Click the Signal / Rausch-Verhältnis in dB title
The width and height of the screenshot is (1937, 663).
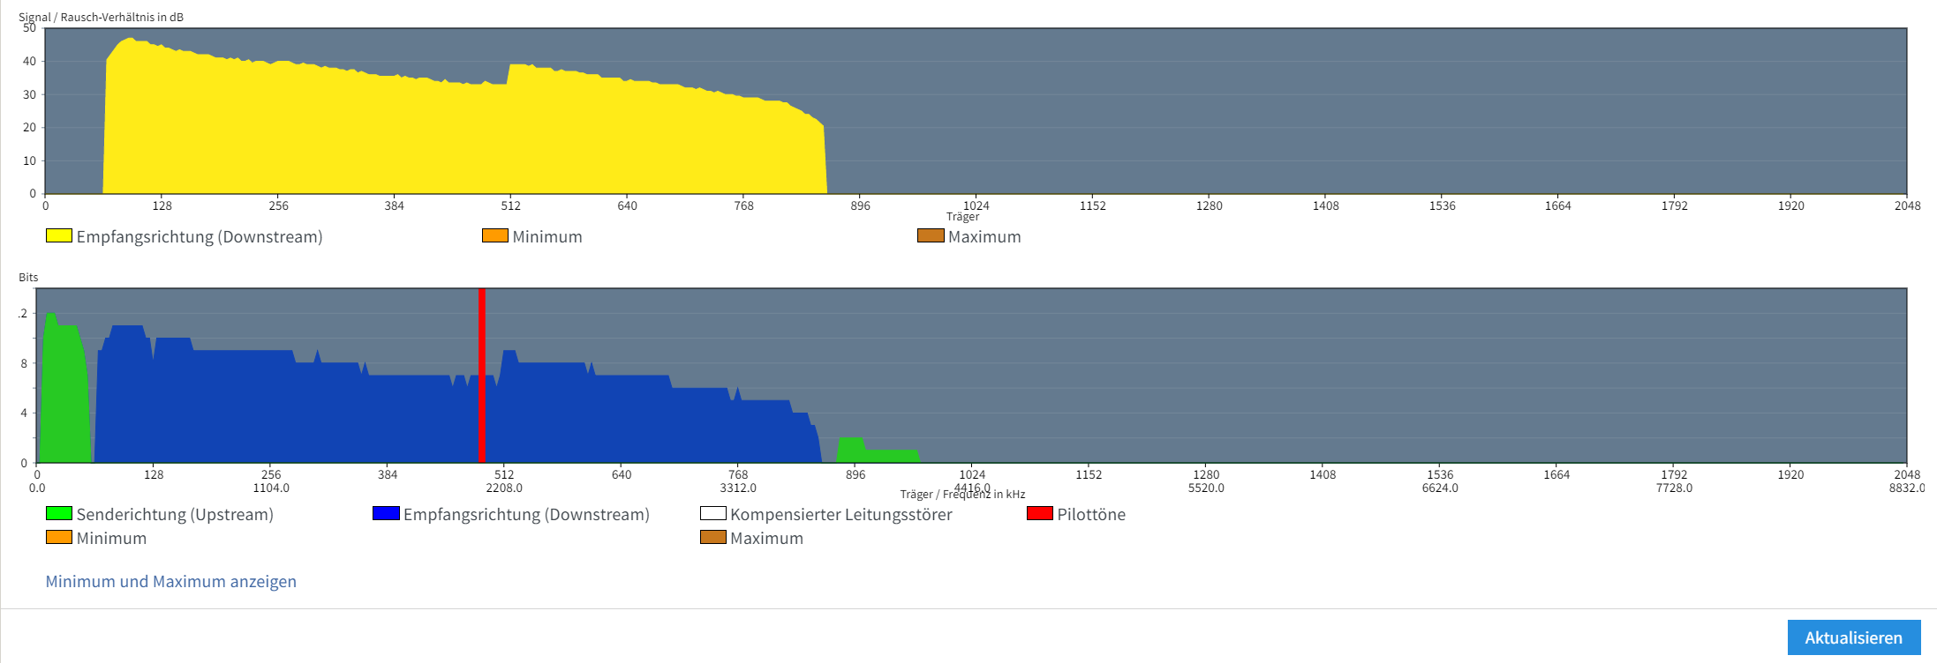tap(101, 17)
